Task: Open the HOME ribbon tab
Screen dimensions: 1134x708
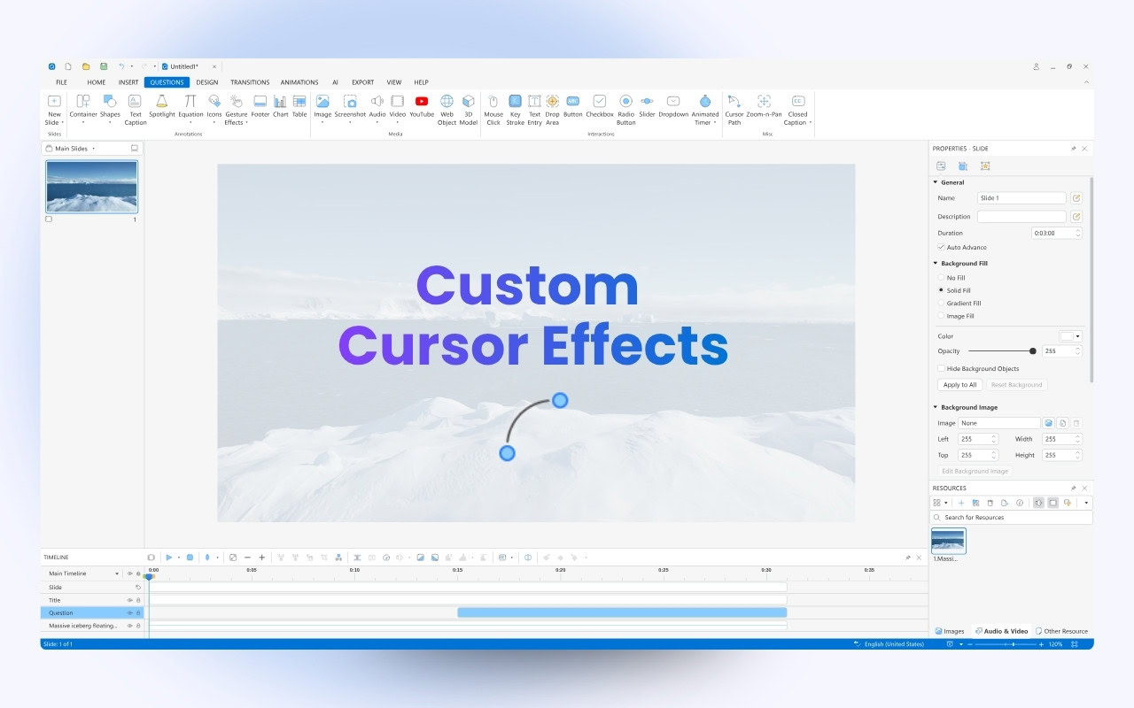Action: tap(97, 82)
